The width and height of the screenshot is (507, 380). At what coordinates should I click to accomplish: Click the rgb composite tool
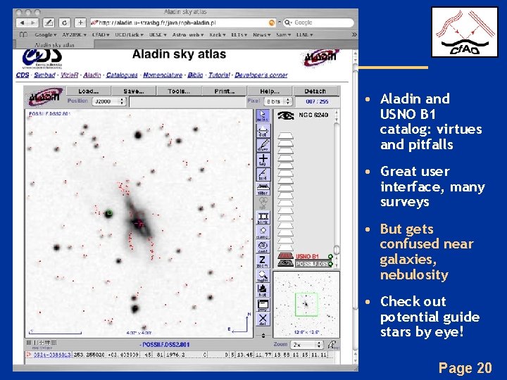(263, 203)
